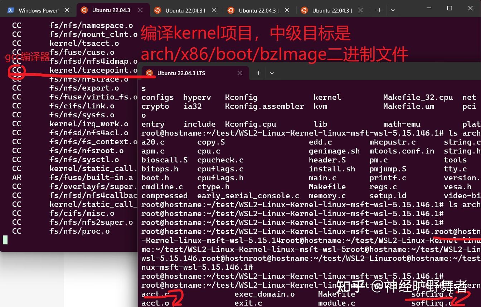The width and height of the screenshot is (481, 307).
Task: Close the Windows PowerShell tab
Action: [x=67, y=10]
